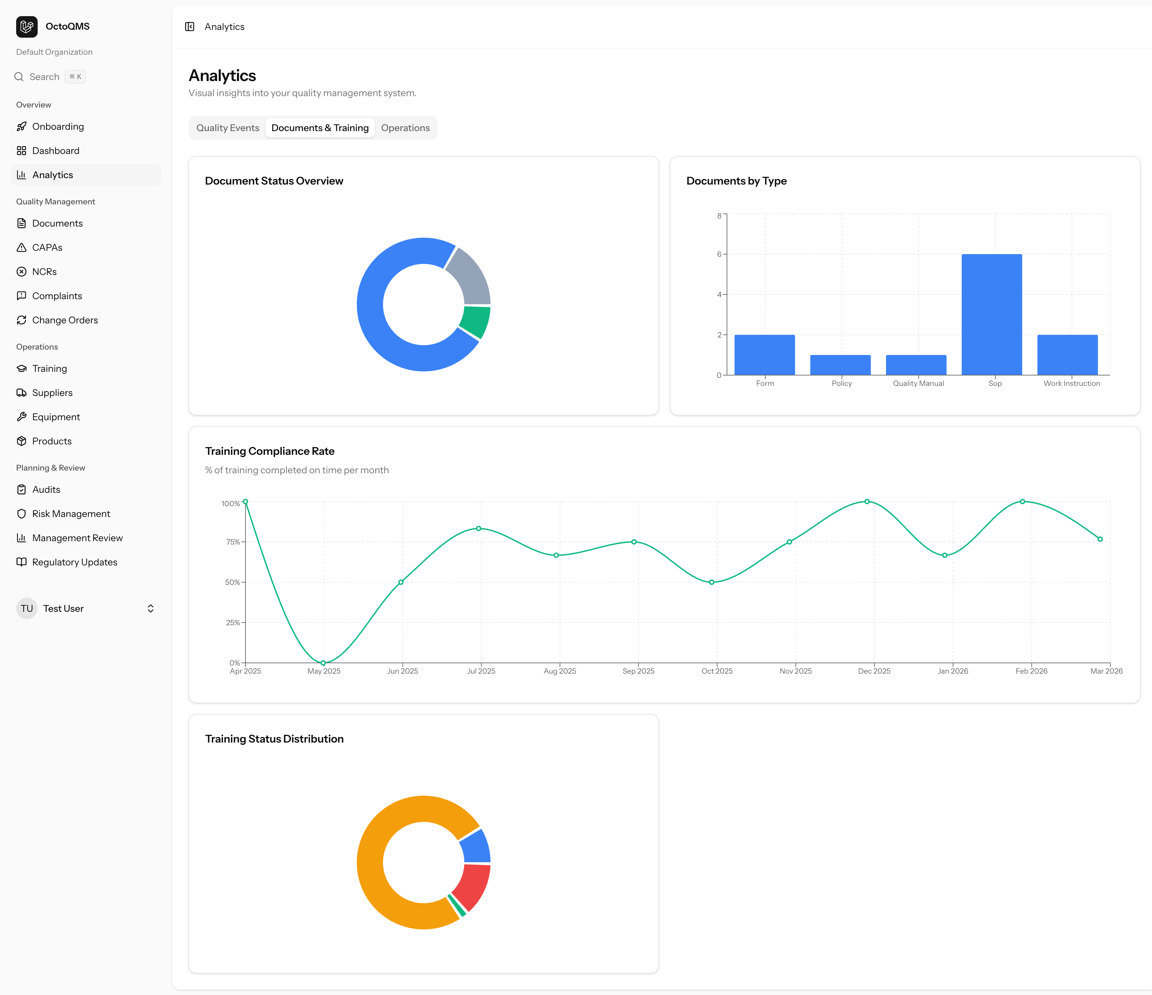The height and width of the screenshot is (995, 1152).
Task: Expand the Test User account menu chevron
Action: [x=151, y=609]
